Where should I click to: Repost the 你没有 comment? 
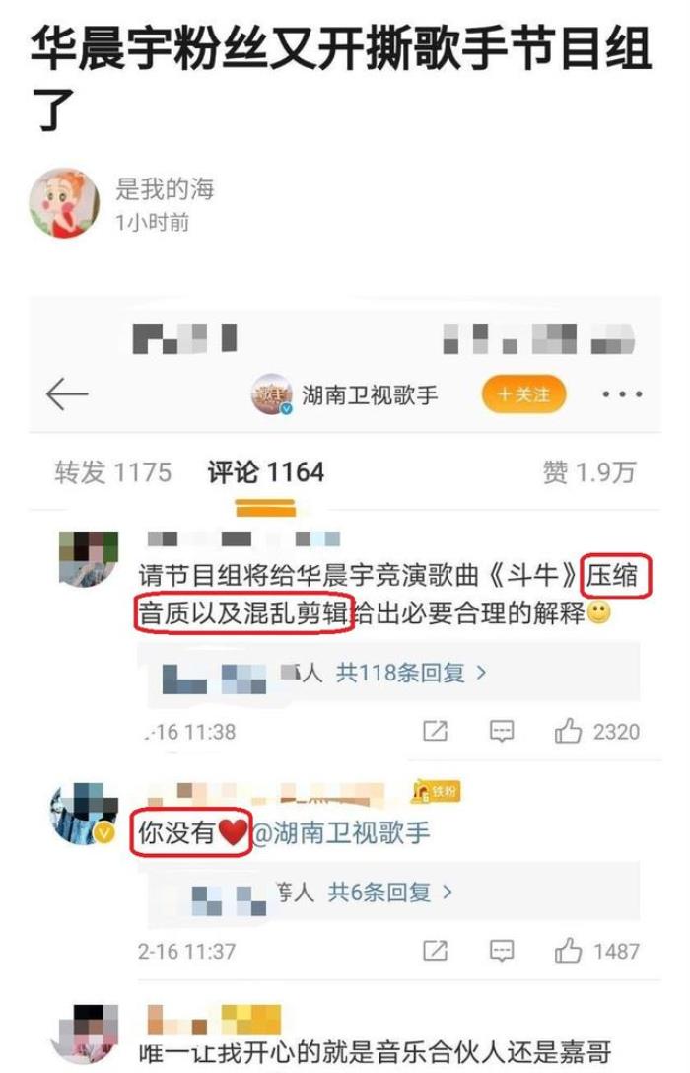(435, 951)
